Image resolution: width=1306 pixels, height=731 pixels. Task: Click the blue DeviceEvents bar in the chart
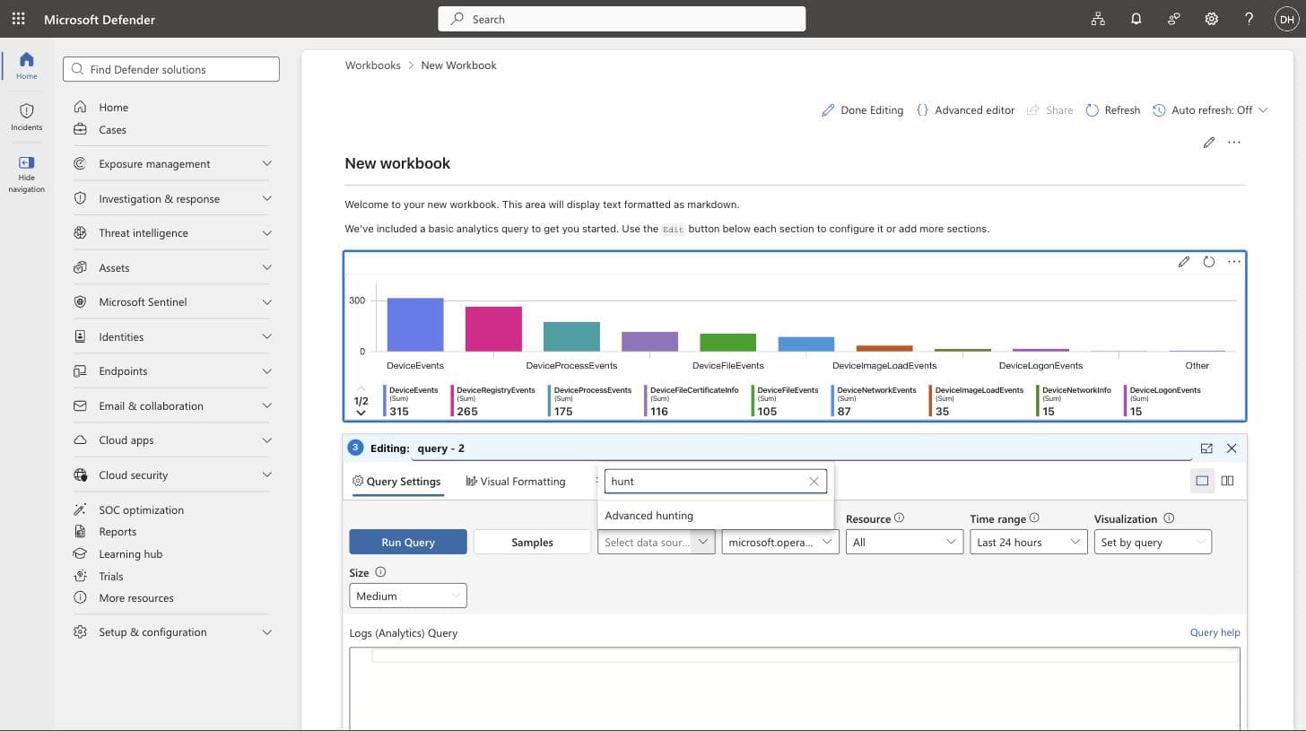[x=415, y=325]
